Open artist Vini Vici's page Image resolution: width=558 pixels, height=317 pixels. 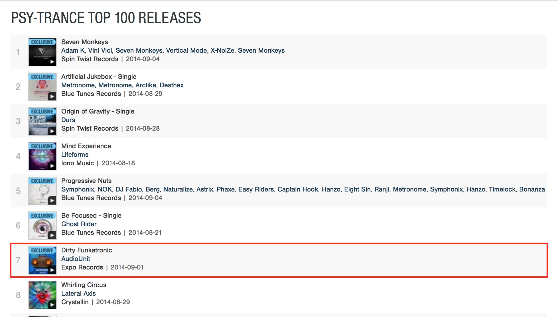coord(100,50)
